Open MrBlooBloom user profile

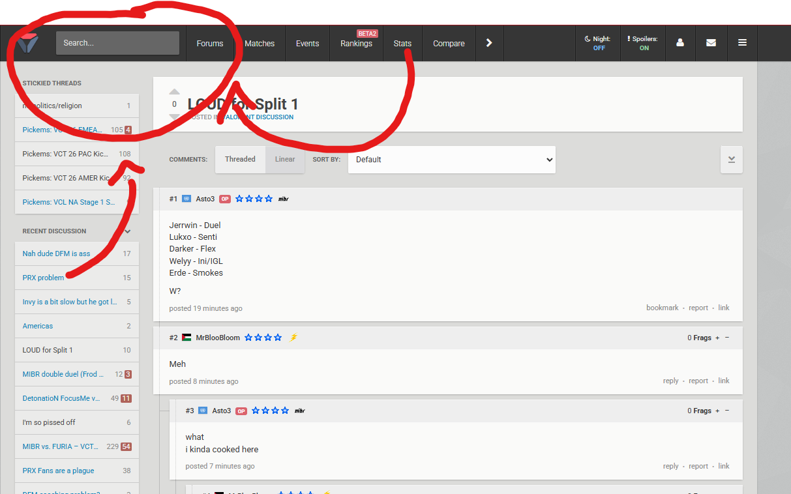point(218,338)
